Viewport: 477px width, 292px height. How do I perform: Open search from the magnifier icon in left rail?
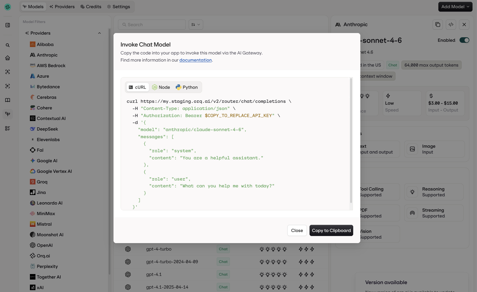coord(8,45)
